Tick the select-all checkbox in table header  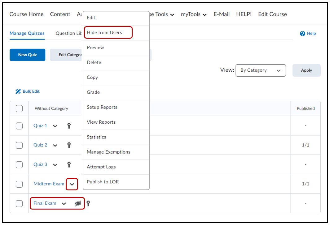tap(19, 108)
